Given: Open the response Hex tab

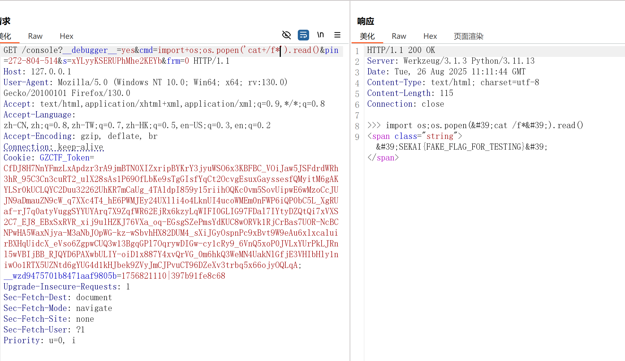Looking at the screenshot, I should (x=430, y=36).
